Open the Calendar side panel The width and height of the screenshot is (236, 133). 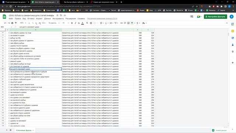(x=233, y=24)
